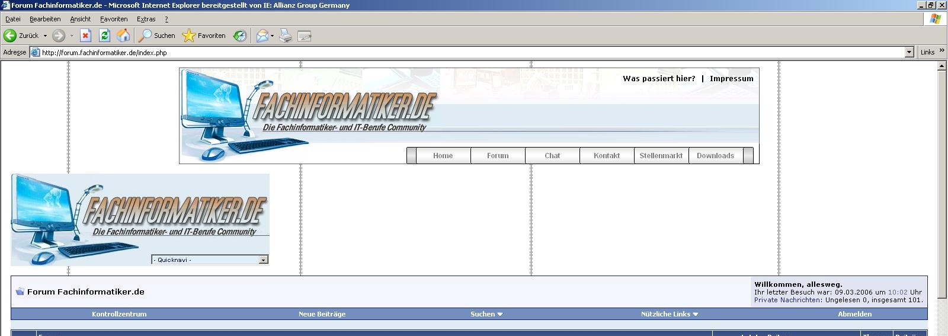Click Forum Fachinformatiker.de title link
The image size is (948, 336).
pos(86,292)
